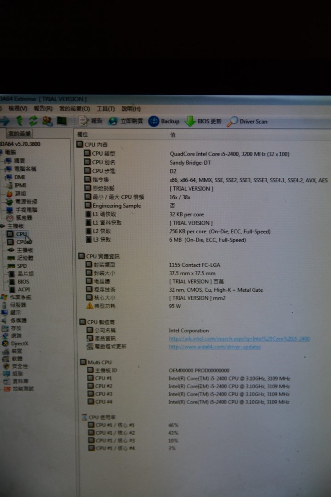Open the 多媒體 tree category
Image resolution: width=331 pixels, height=497 pixels.
click(15, 320)
